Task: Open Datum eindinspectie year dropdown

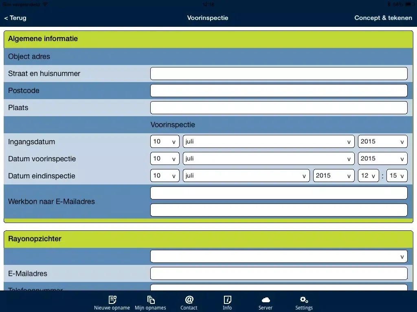Action: click(x=334, y=175)
